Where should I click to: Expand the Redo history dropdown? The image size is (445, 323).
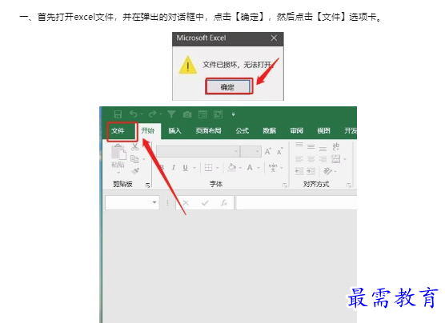point(161,114)
